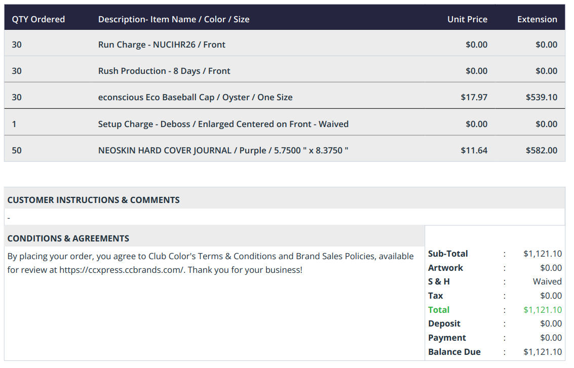Click the Artwork $0.00 value
574x368 pixels.
(551, 268)
